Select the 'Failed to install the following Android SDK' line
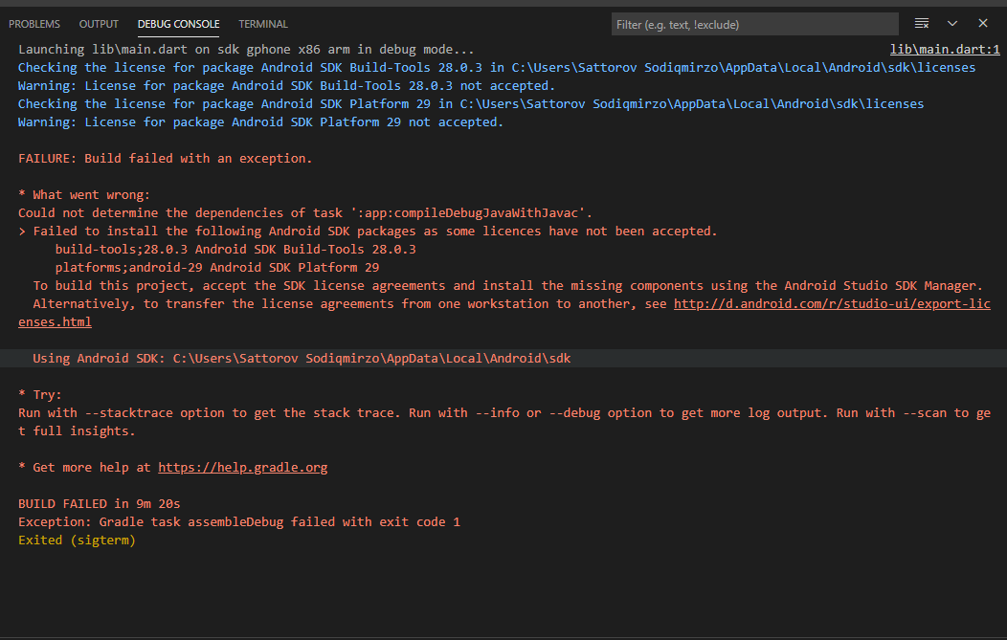Screen dimensions: 1007x640 point(368,232)
